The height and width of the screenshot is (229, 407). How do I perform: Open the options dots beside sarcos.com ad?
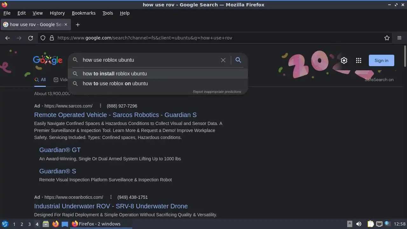click(100, 106)
